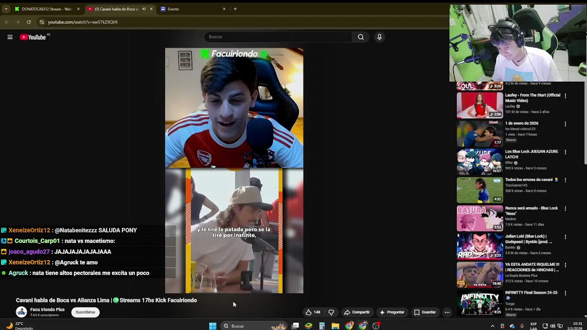The image size is (587, 330).
Task: Dislike the video with the thumbs-down icon
Action: (x=331, y=312)
